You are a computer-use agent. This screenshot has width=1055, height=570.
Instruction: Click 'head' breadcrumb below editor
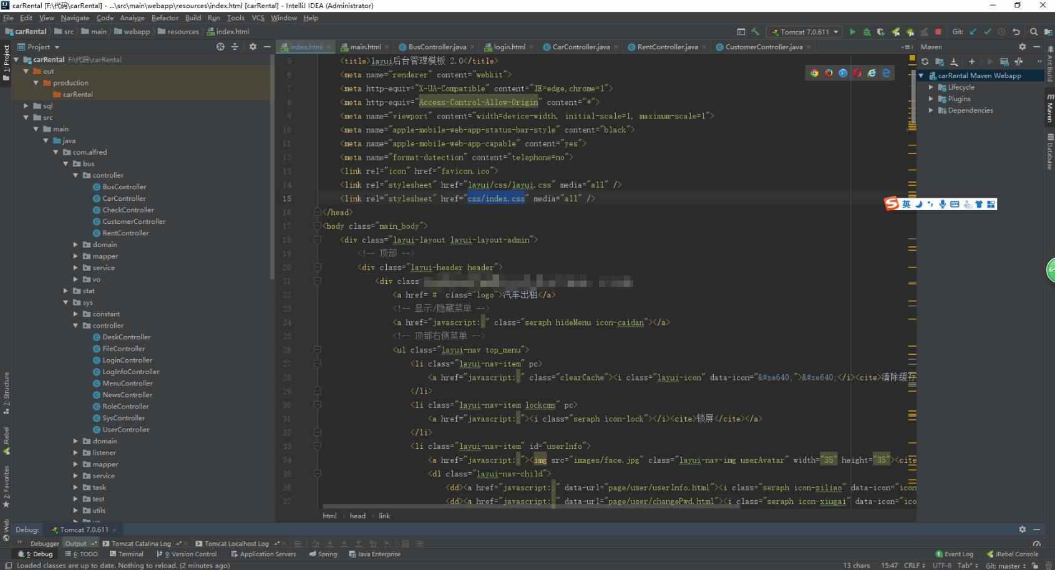point(357,516)
